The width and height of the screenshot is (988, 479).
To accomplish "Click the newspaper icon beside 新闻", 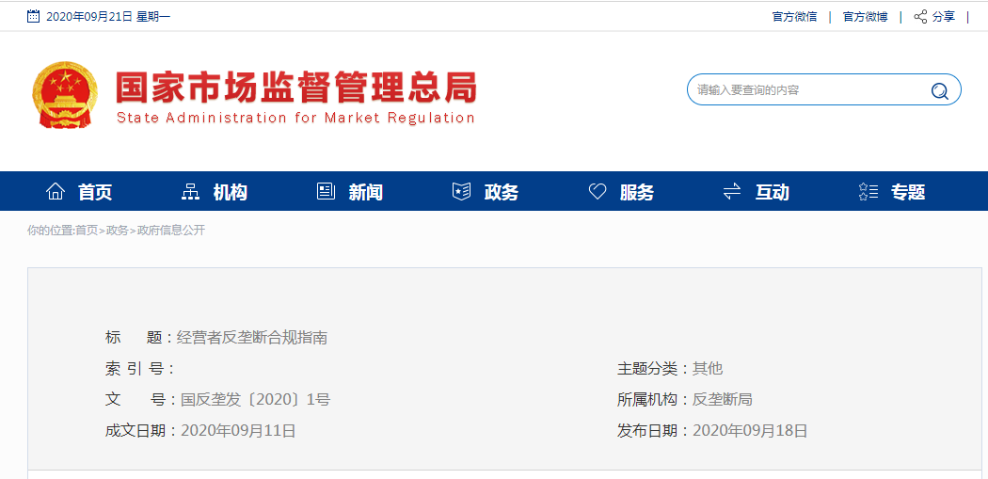I will (x=326, y=192).
